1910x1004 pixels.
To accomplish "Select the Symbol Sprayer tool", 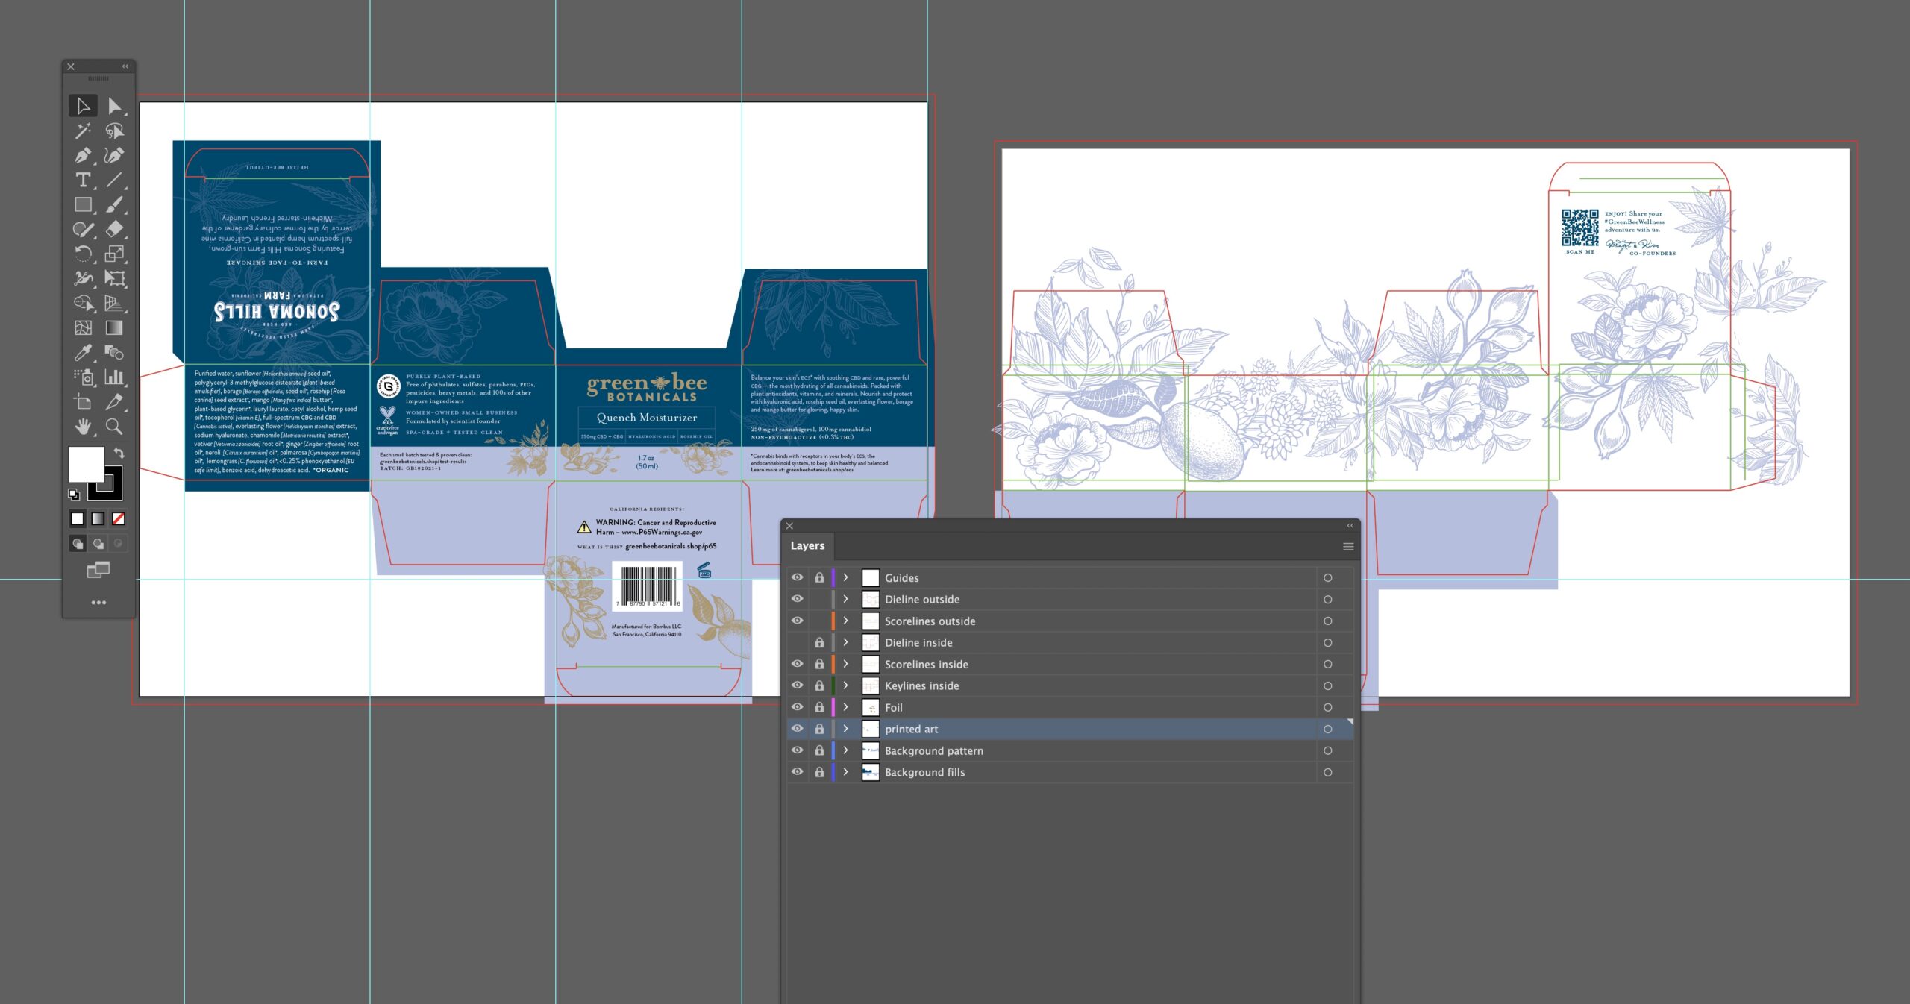I will (x=83, y=377).
